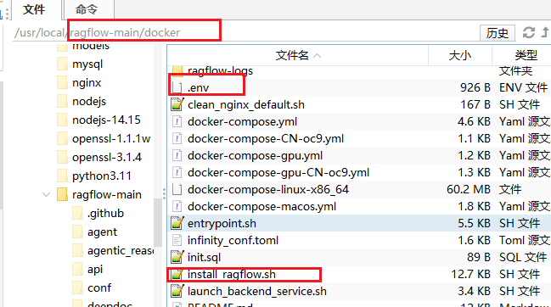Click the mysql folder icon
The height and width of the screenshot is (307, 551).
pyautogui.click(x=62, y=64)
